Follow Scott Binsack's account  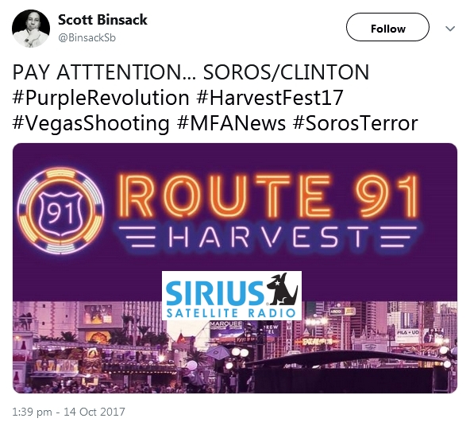[387, 27]
